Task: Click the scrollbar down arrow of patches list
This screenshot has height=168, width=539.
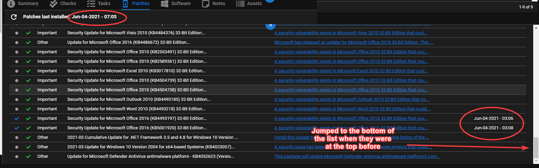Action: (x=536, y=161)
